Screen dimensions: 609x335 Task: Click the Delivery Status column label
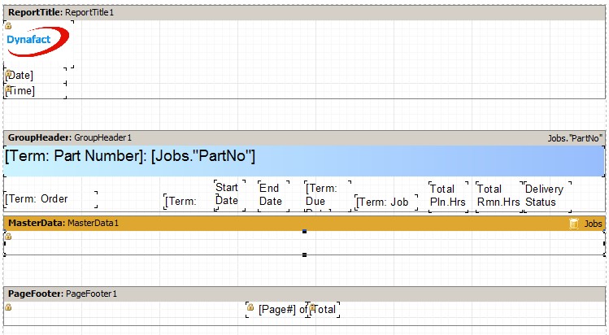[x=545, y=195]
